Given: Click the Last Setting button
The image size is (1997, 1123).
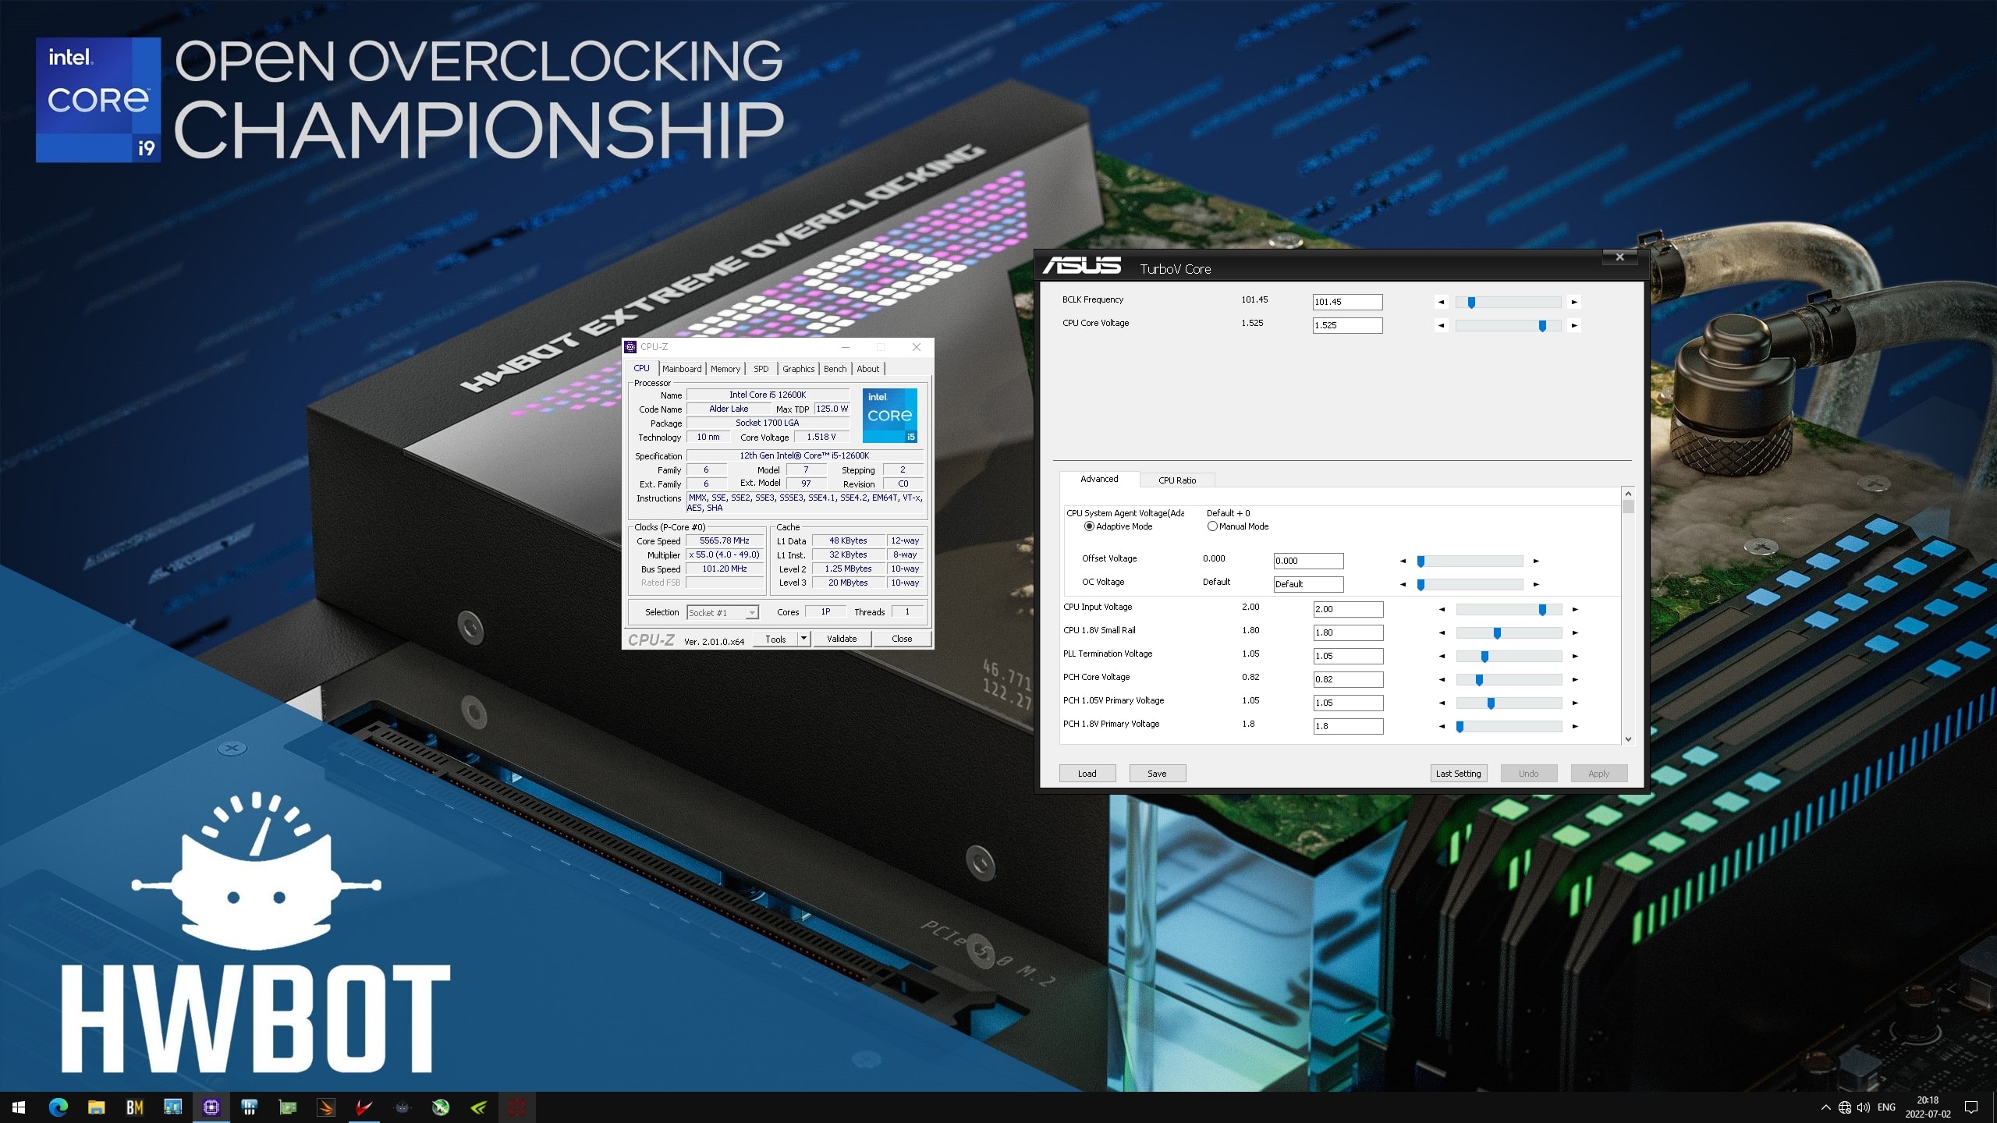Looking at the screenshot, I should pos(1459,774).
